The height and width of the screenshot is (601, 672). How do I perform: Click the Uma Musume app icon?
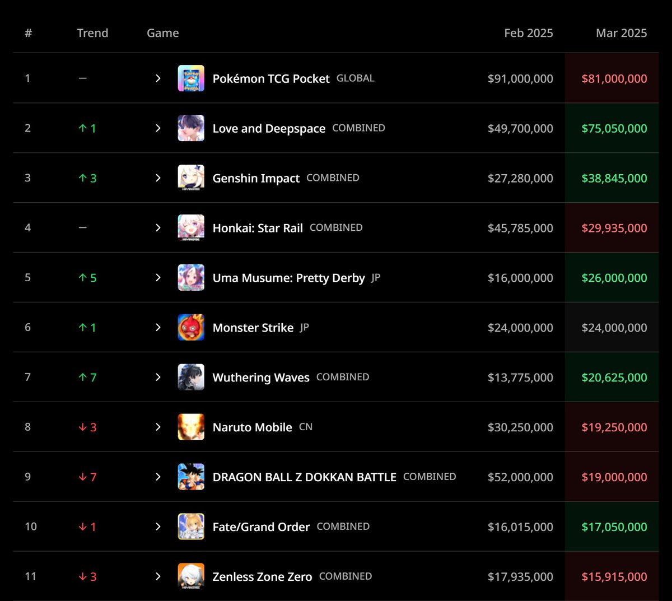pyautogui.click(x=191, y=278)
